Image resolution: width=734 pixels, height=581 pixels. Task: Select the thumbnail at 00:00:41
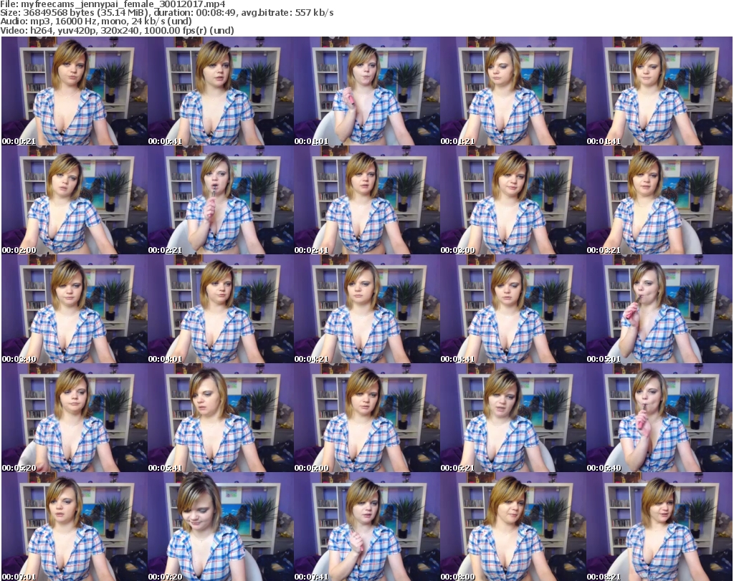click(x=221, y=91)
